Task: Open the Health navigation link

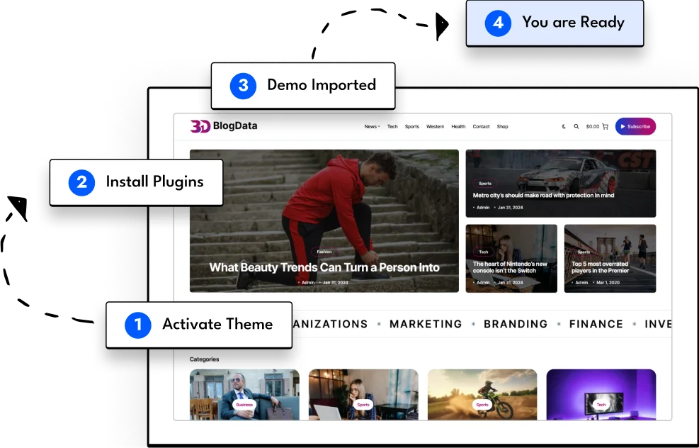Action: 458,127
